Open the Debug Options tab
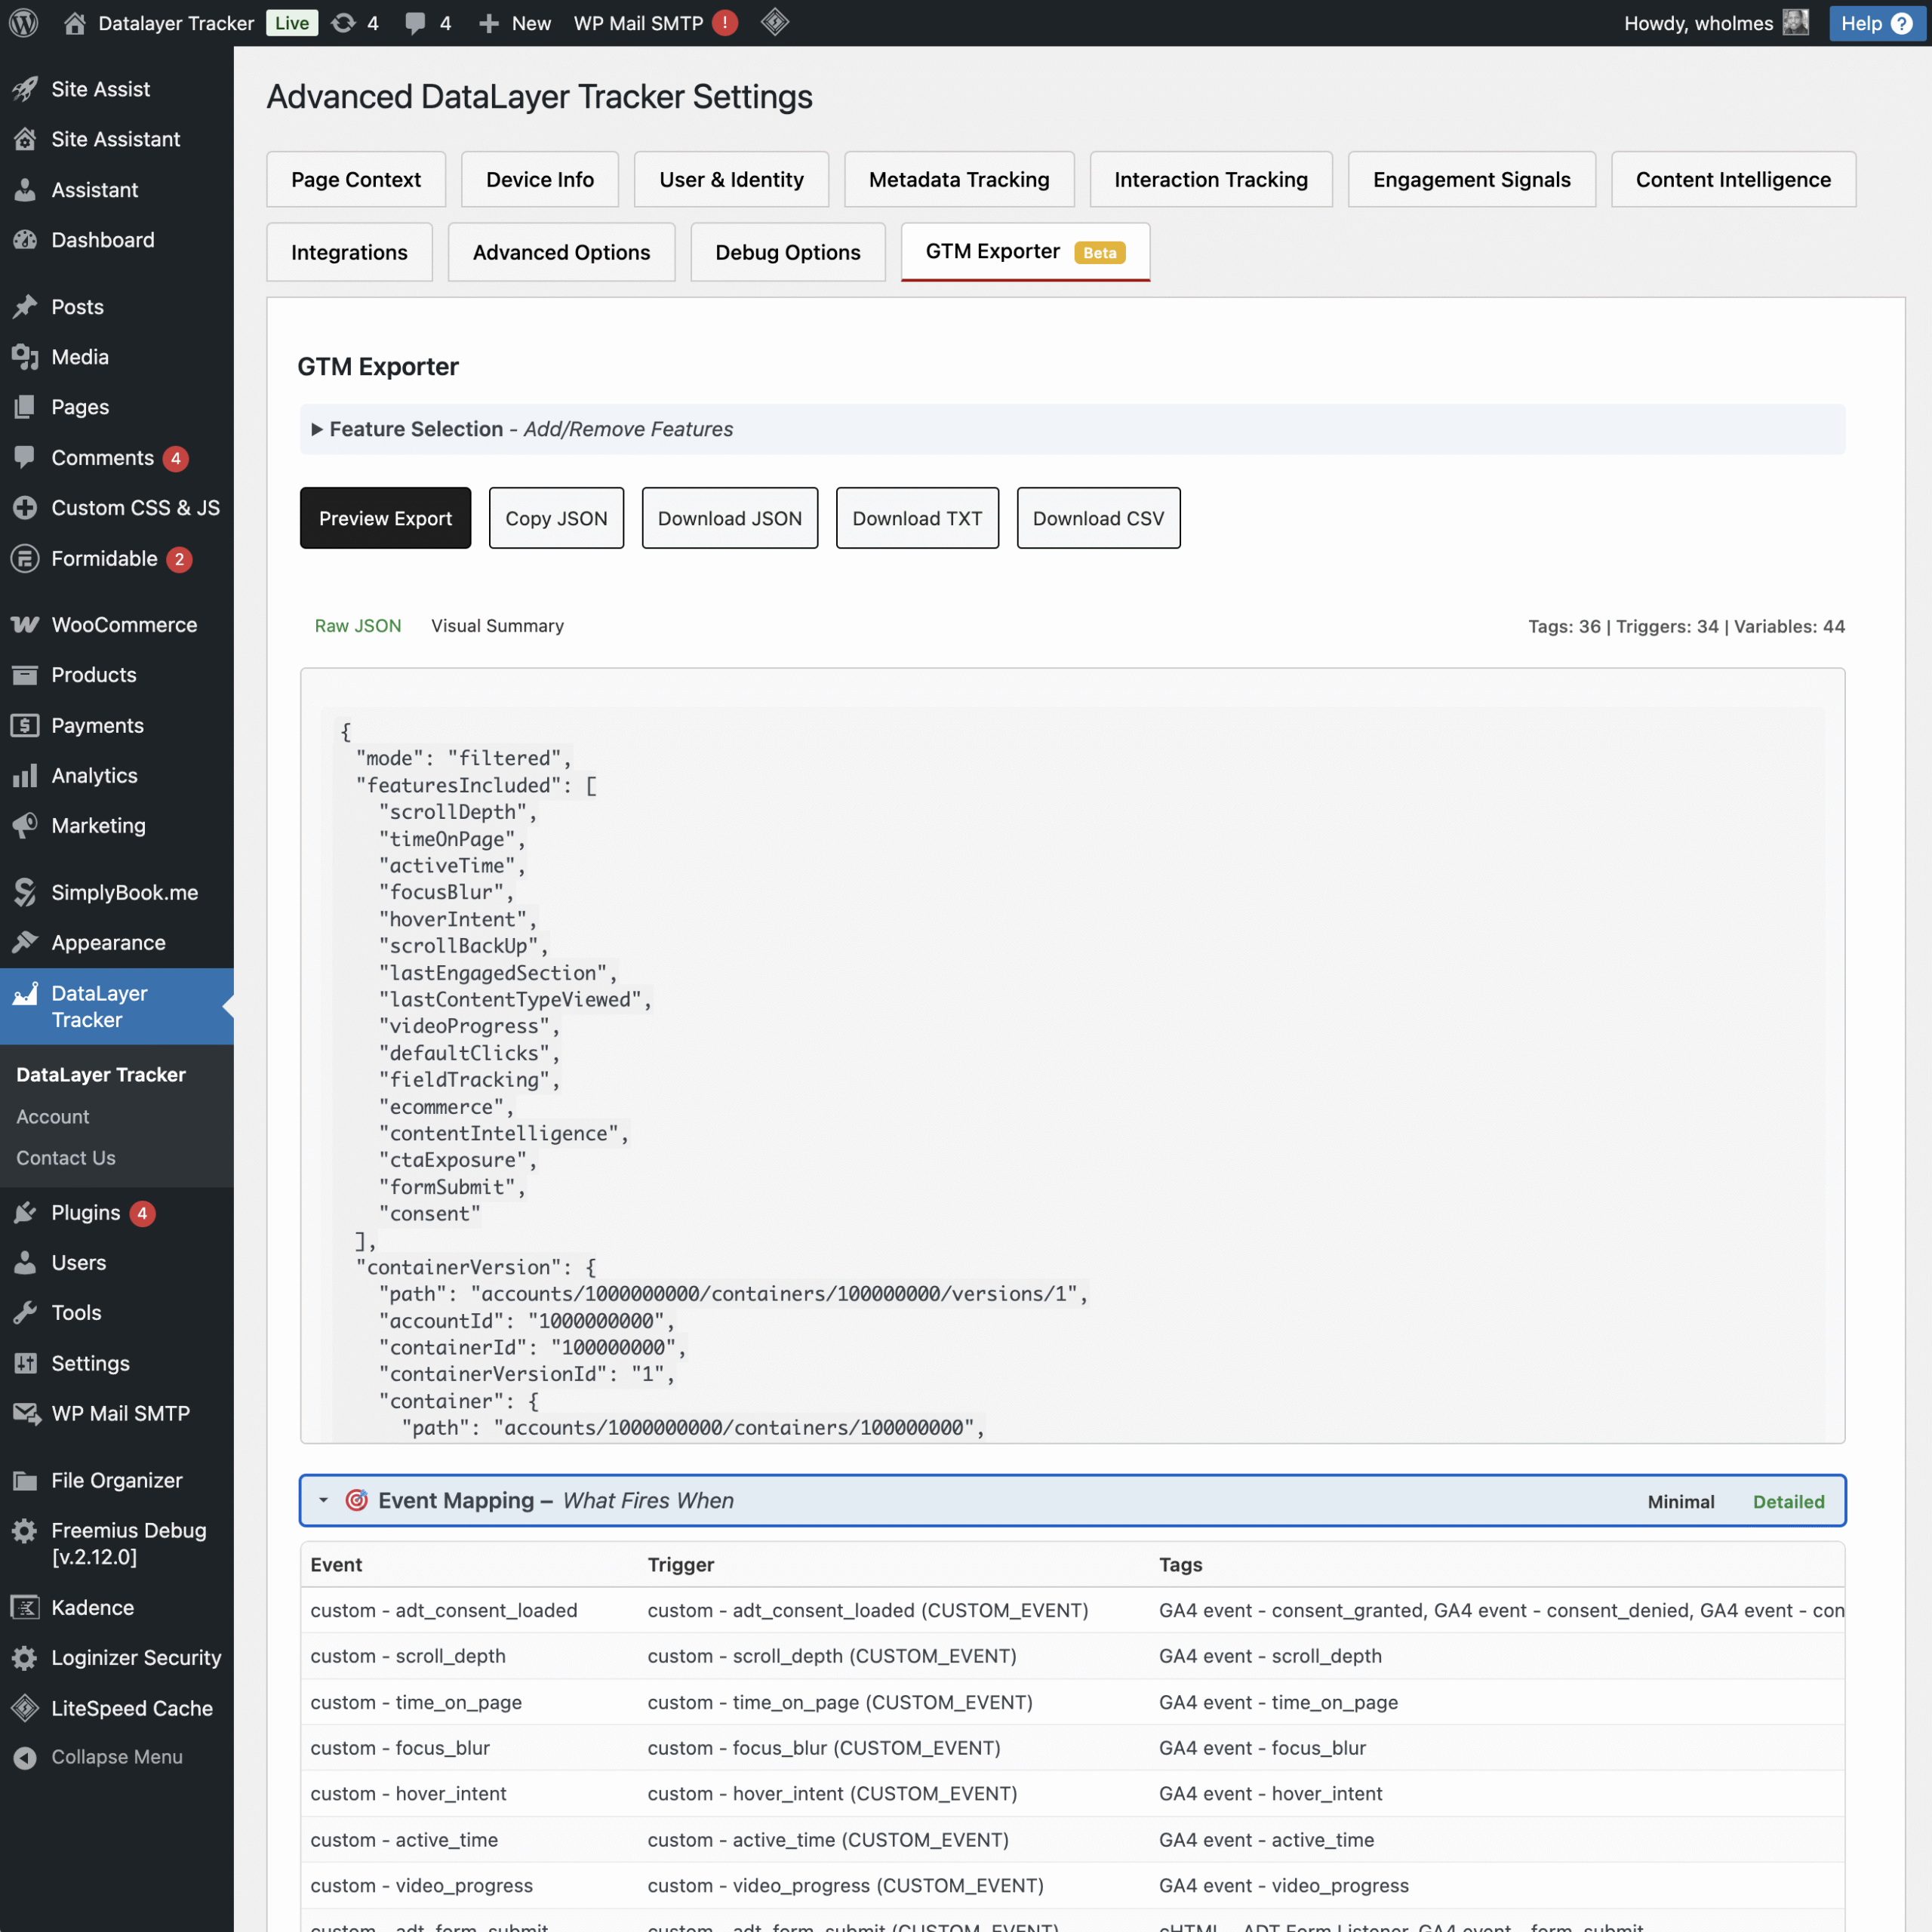 coord(788,252)
